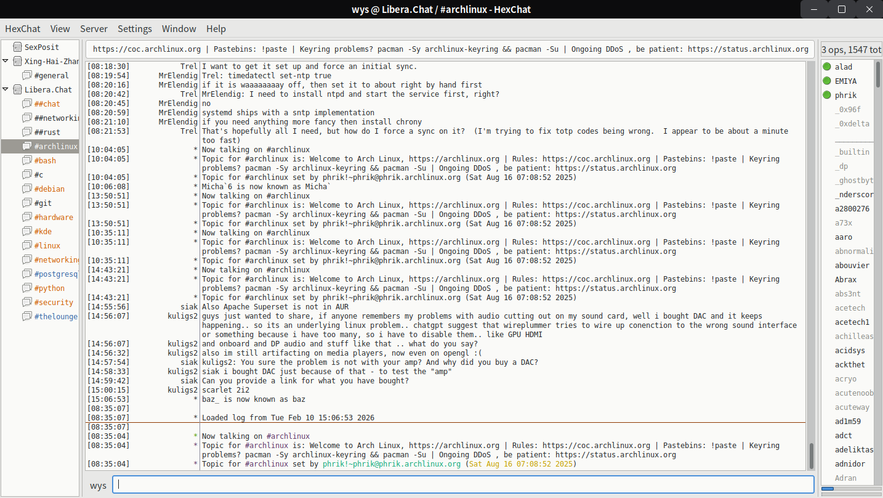Switch to the #linux channel
The image size is (883, 498).
[47, 246]
